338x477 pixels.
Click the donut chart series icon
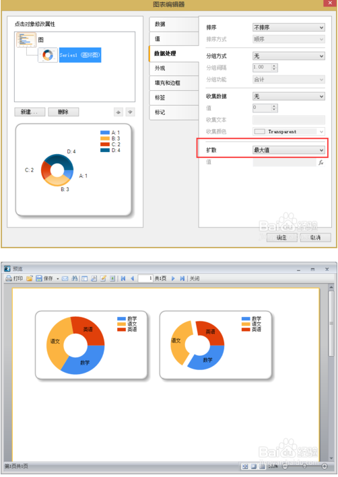(x=48, y=55)
